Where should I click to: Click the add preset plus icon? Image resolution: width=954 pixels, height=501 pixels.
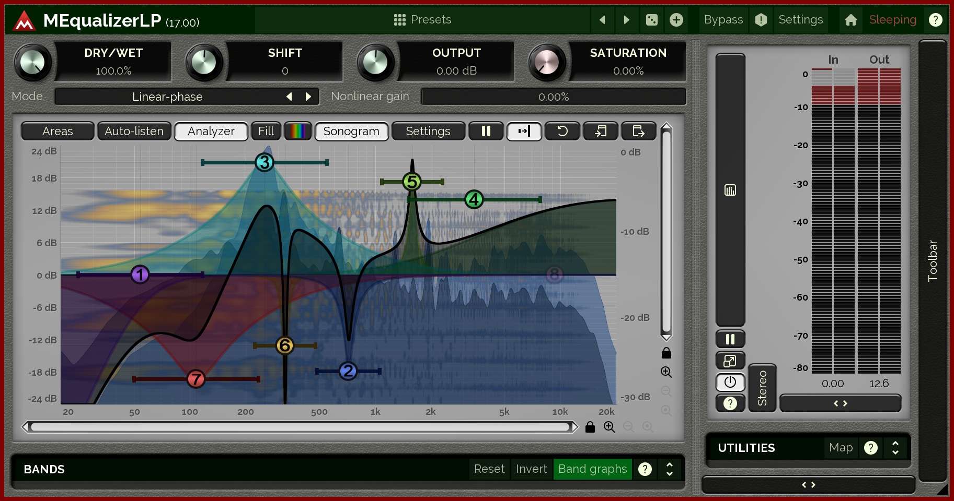pos(676,20)
